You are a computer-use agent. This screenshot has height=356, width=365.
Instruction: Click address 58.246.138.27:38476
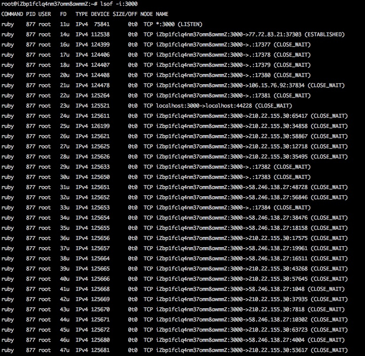(278, 218)
